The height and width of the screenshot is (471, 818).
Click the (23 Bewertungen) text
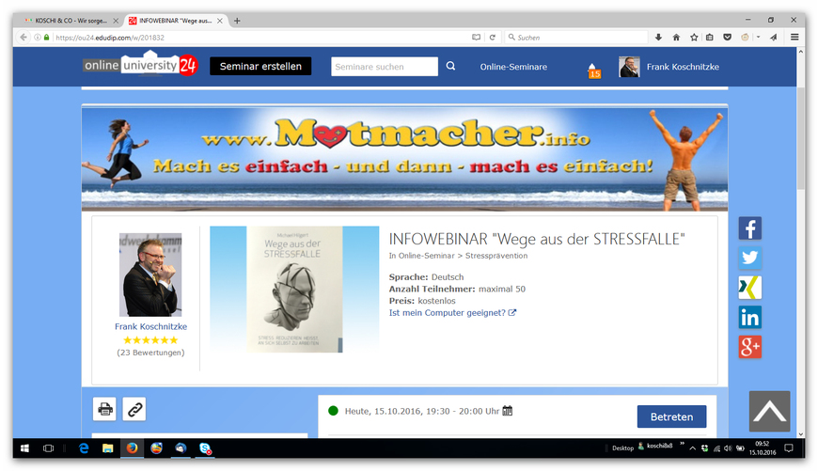click(150, 353)
